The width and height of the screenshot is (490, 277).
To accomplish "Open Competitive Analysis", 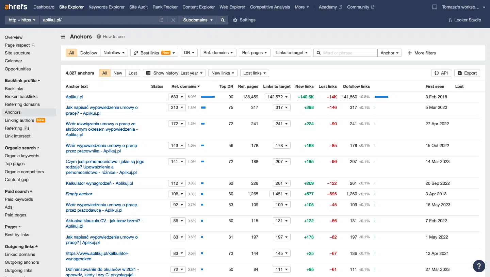I will click(x=270, y=7).
